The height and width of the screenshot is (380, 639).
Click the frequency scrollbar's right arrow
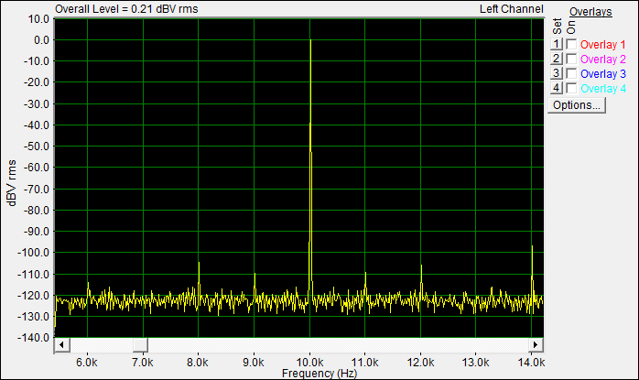coord(536,345)
